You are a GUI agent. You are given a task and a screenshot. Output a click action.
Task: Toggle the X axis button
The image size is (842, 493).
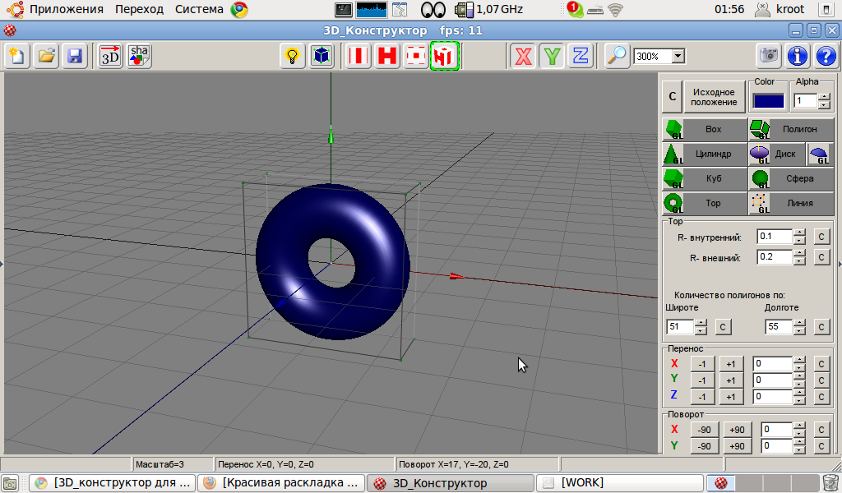(x=523, y=56)
